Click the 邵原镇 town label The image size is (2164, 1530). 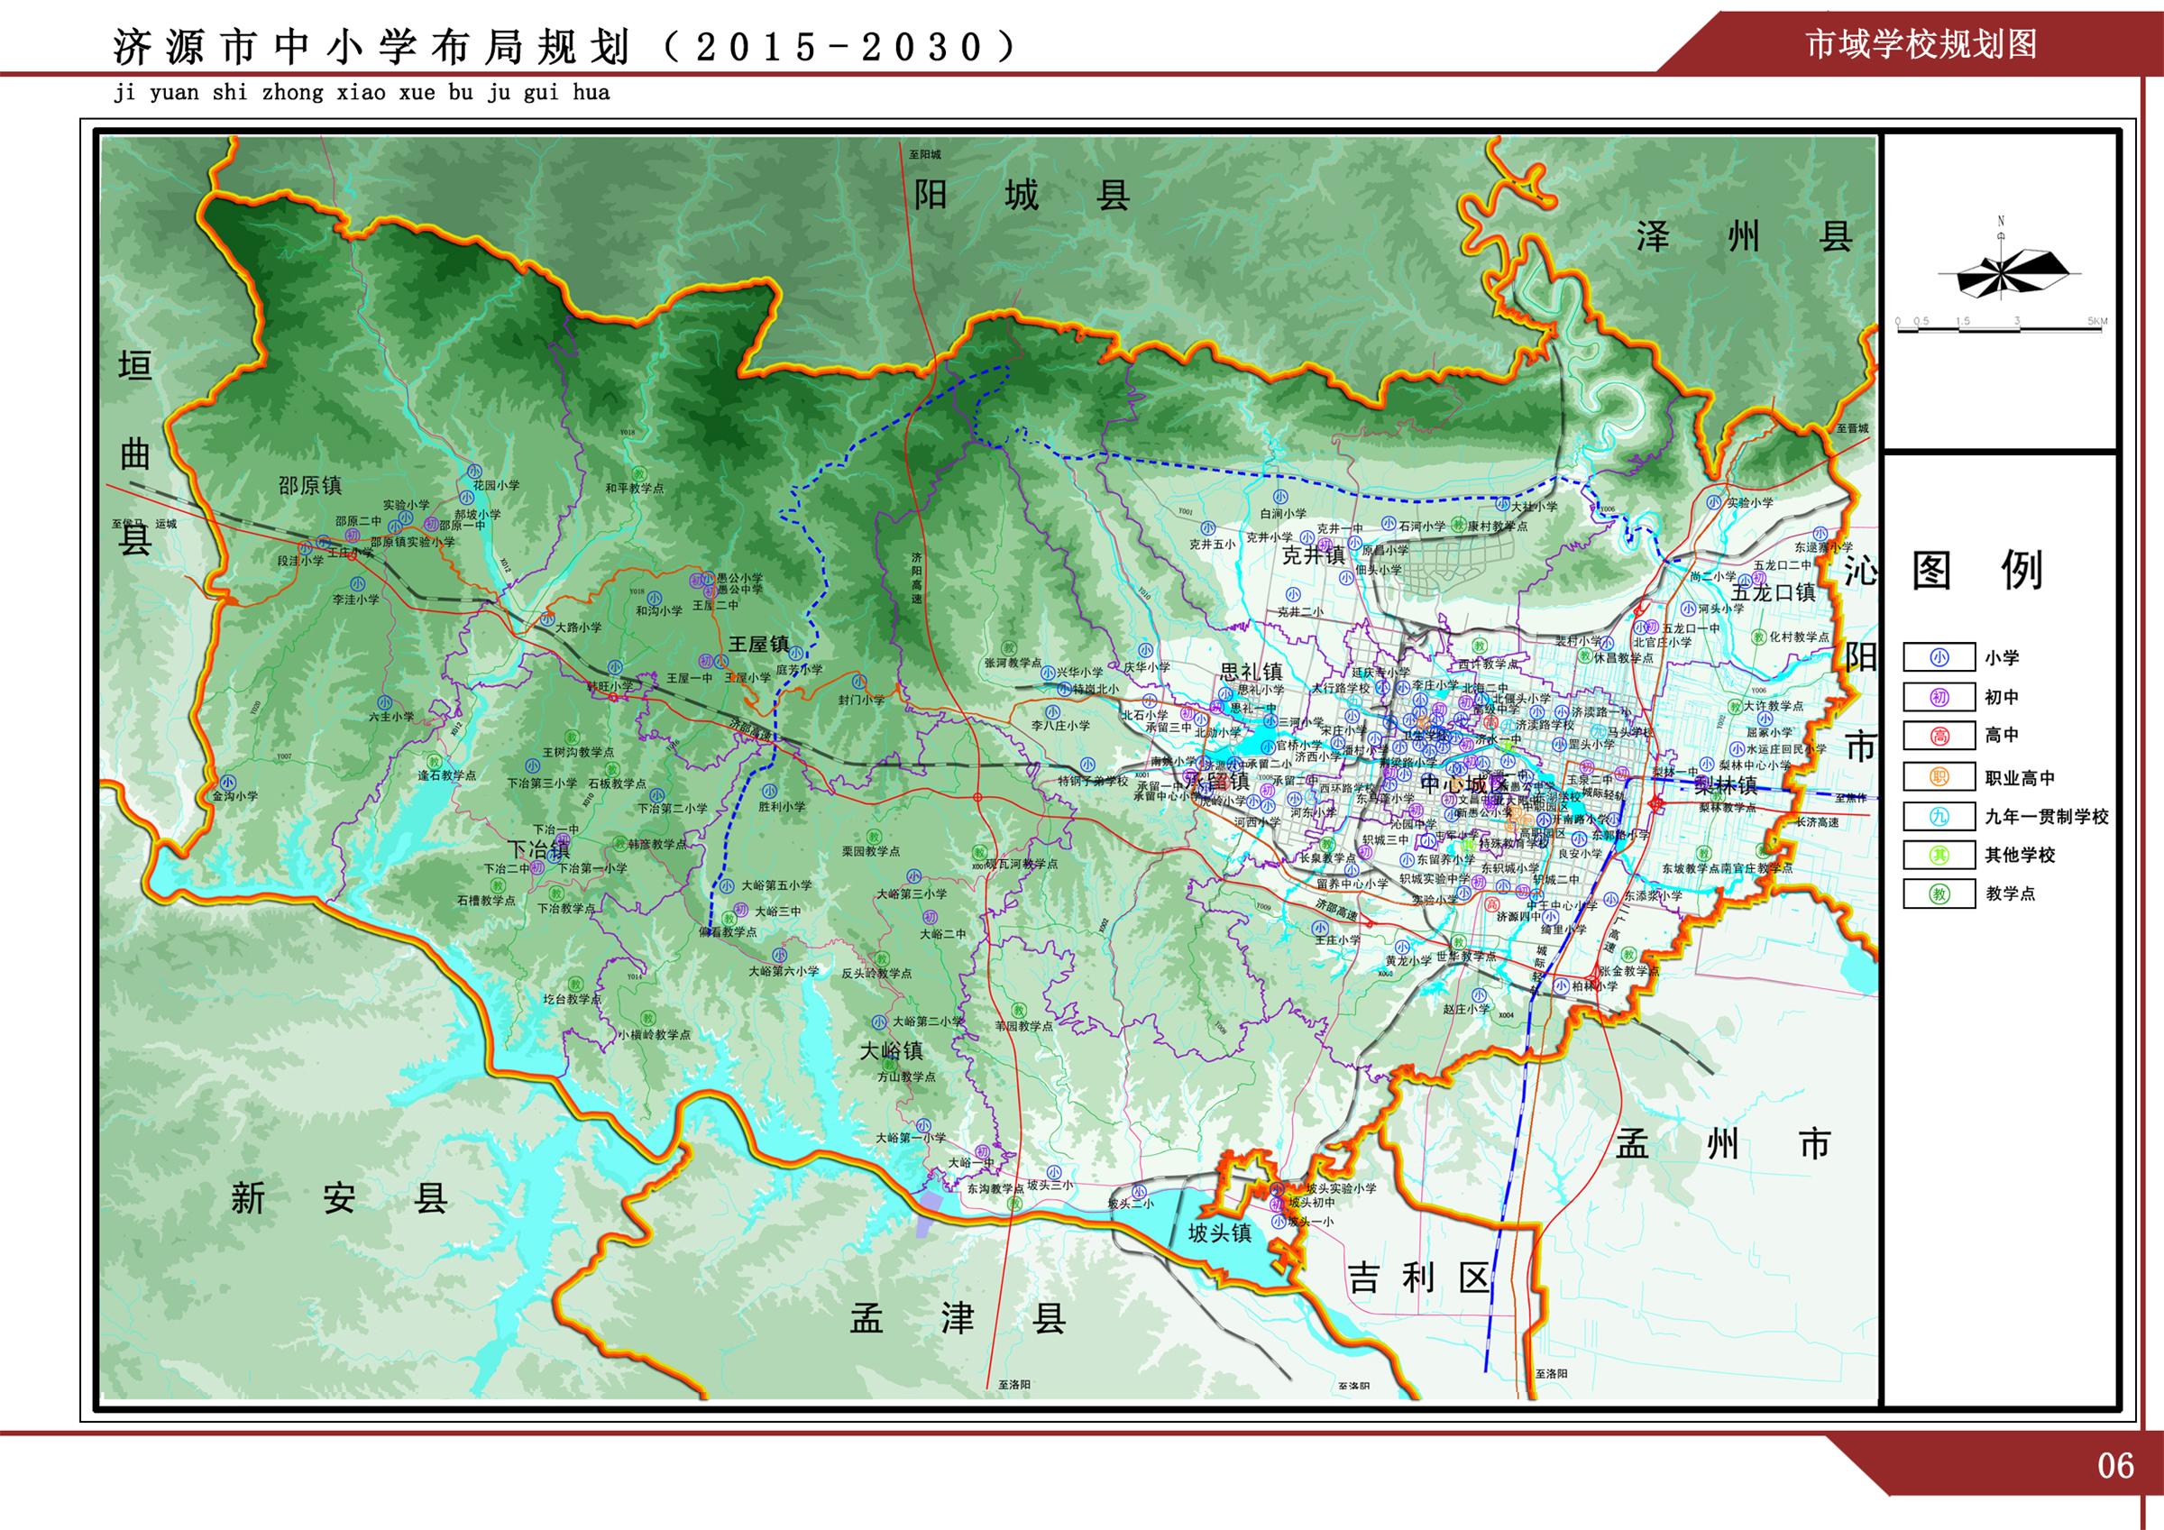point(310,485)
